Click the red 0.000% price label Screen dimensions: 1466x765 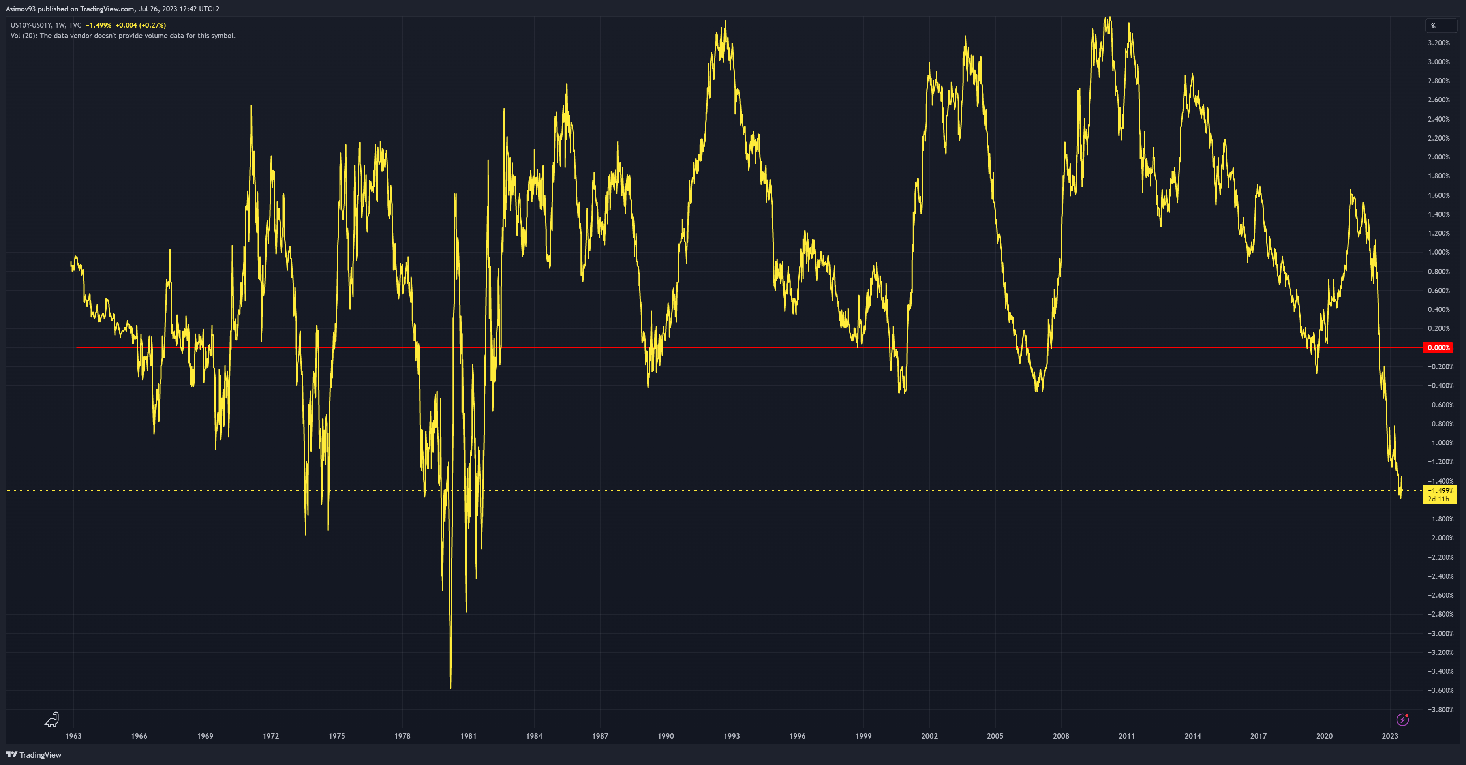1438,347
